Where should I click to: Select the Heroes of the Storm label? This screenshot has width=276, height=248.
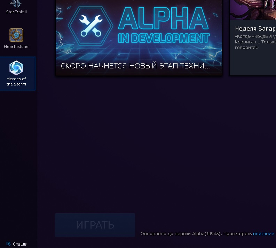point(16,82)
